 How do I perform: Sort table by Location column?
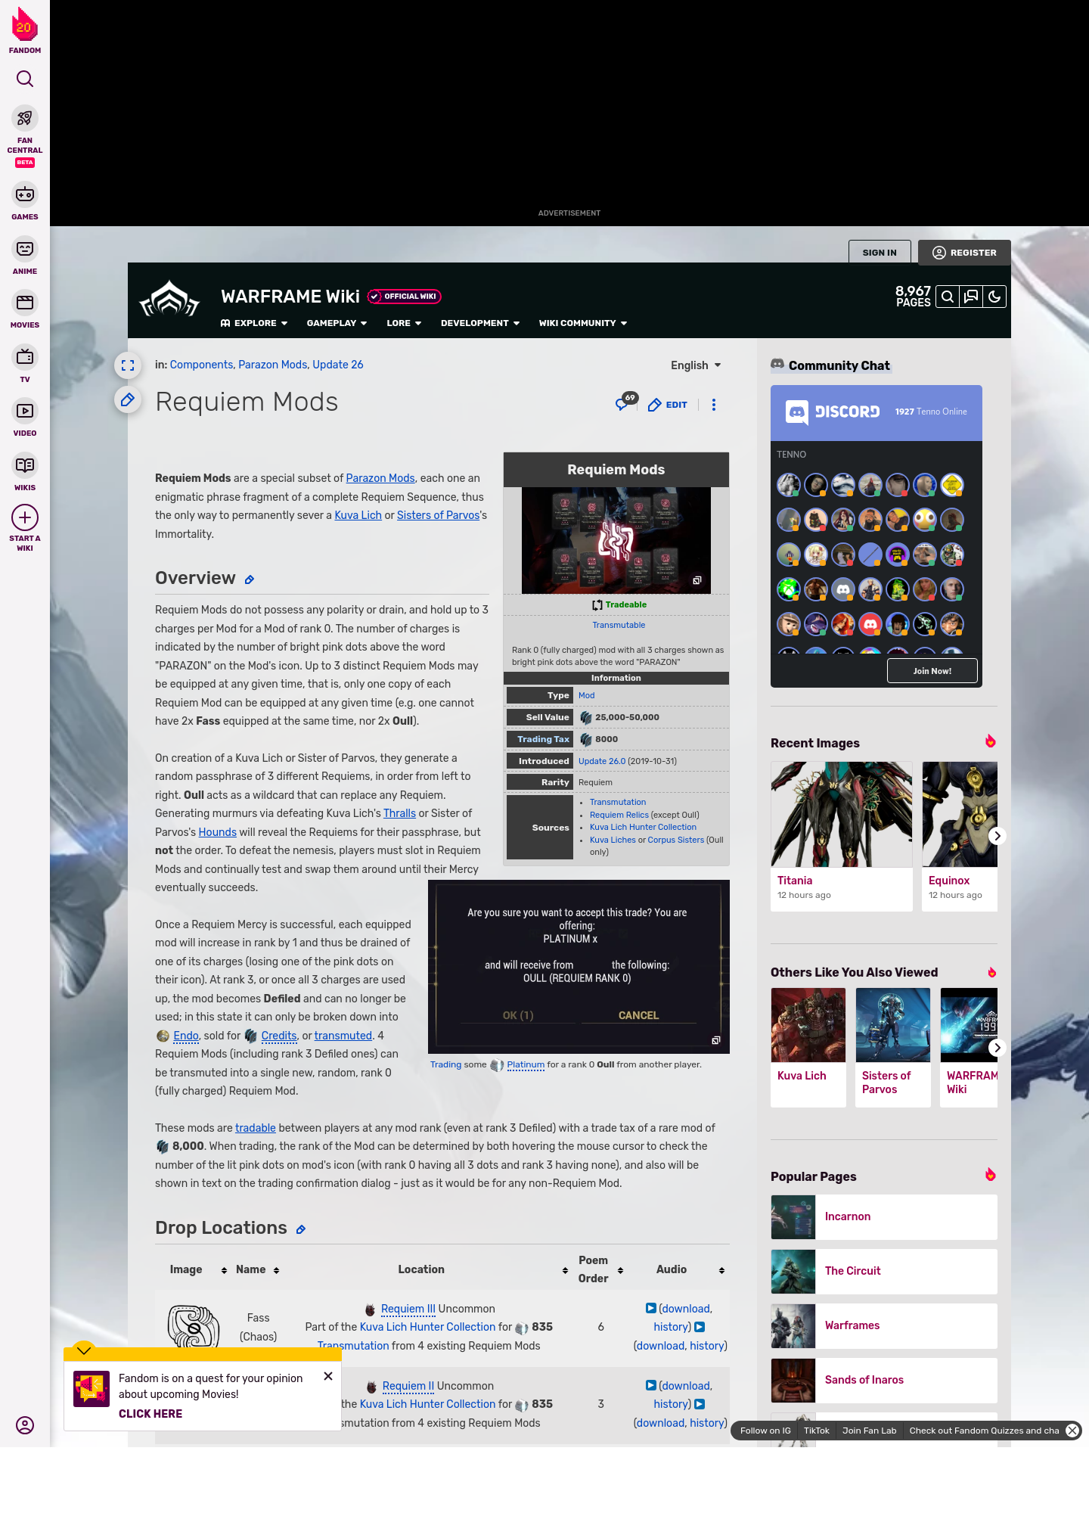pyautogui.click(x=565, y=1270)
